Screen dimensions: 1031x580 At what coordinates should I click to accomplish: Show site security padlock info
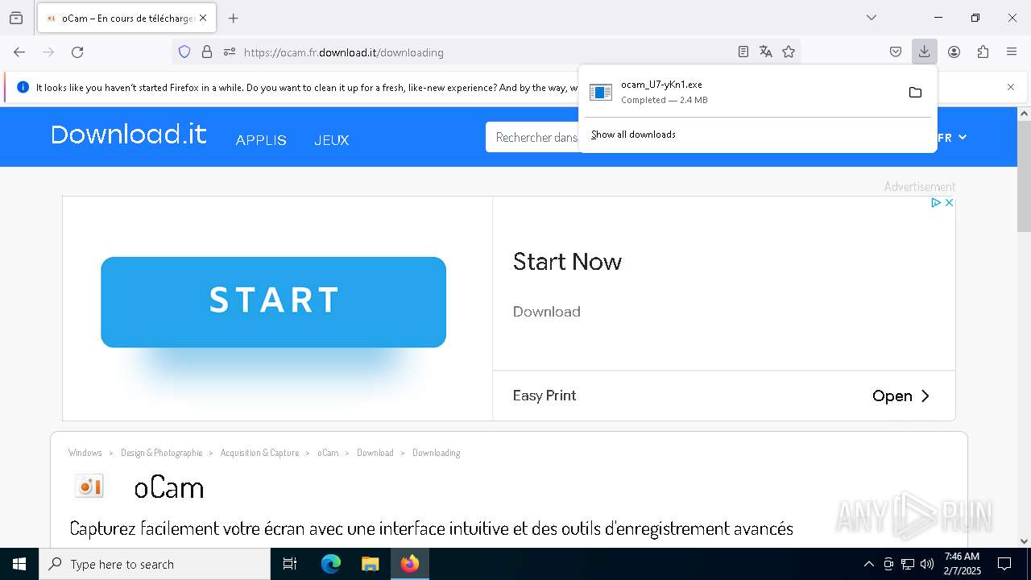(207, 52)
